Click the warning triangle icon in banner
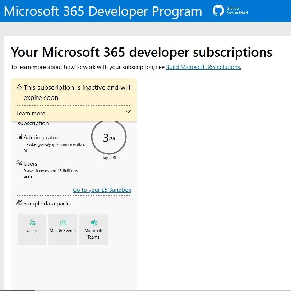291x291 pixels. tap(19, 87)
